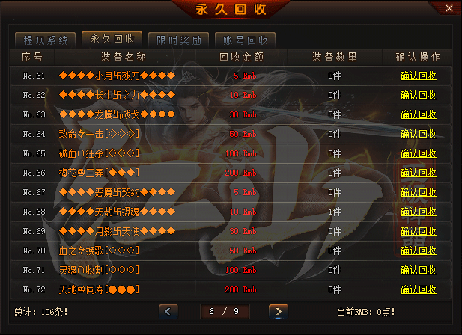Go to previous page arrow
Image resolution: width=462 pixels, height=335 pixels.
pyautogui.click(x=168, y=312)
